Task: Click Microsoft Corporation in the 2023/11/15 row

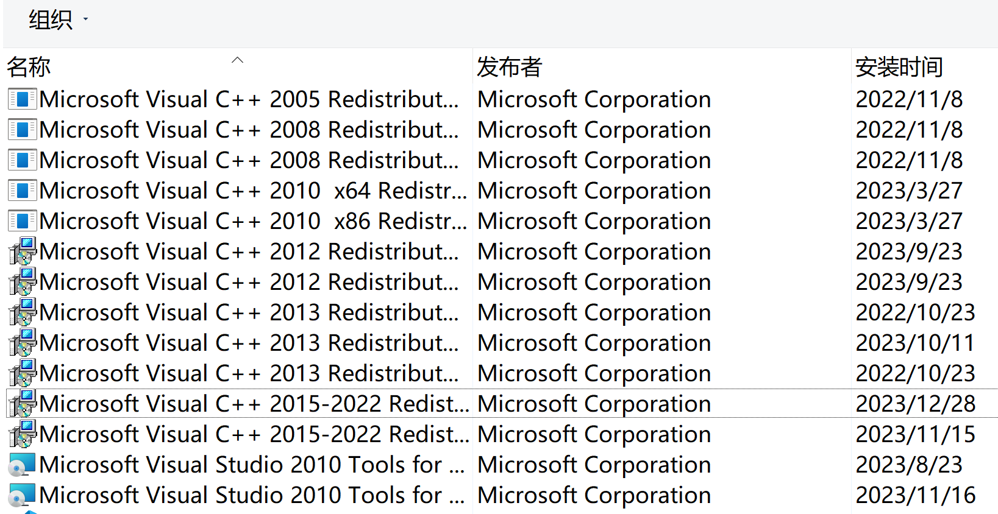Action: tap(594, 434)
